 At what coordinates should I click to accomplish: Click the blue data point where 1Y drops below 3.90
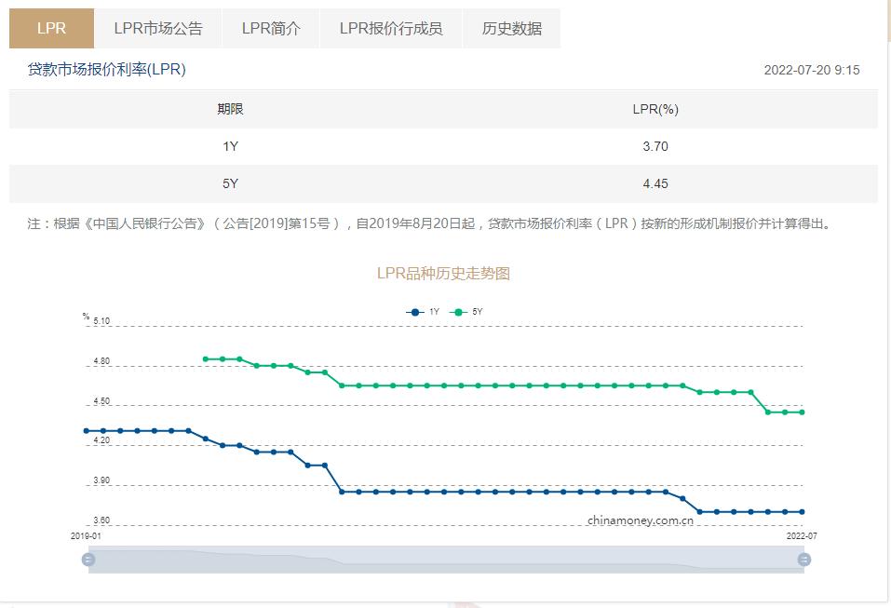(343, 491)
